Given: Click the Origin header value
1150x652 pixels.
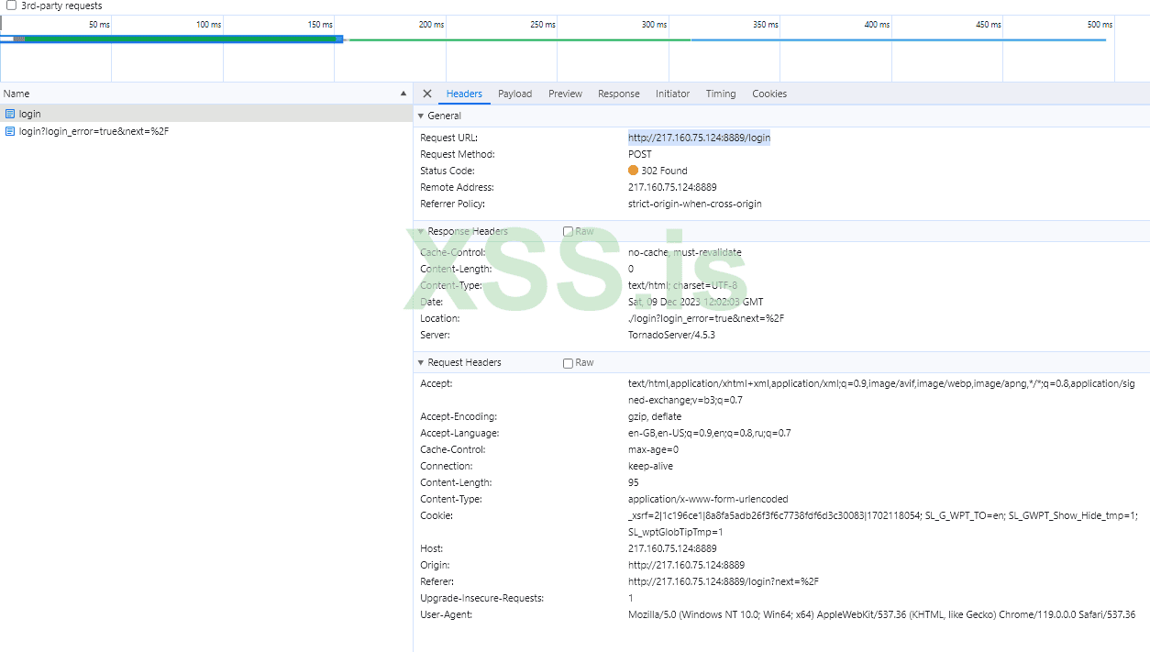Looking at the screenshot, I should pyautogui.click(x=686, y=565).
